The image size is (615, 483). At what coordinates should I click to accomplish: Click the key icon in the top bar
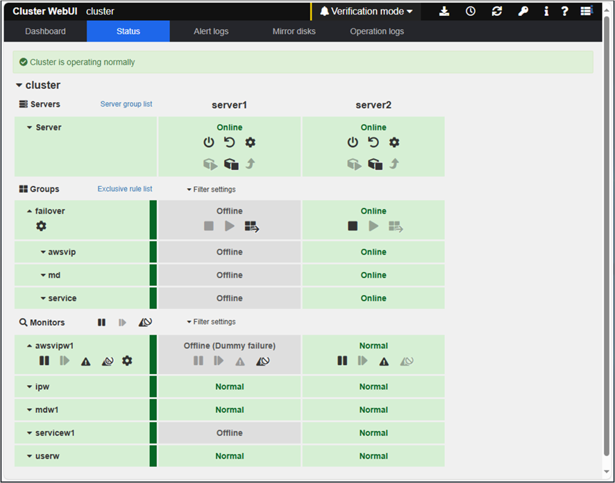coord(523,11)
